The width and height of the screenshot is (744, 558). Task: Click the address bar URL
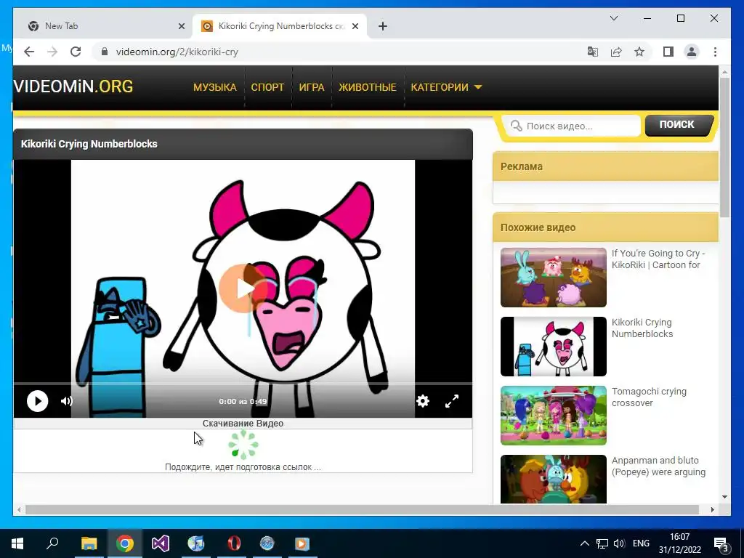click(x=177, y=52)
